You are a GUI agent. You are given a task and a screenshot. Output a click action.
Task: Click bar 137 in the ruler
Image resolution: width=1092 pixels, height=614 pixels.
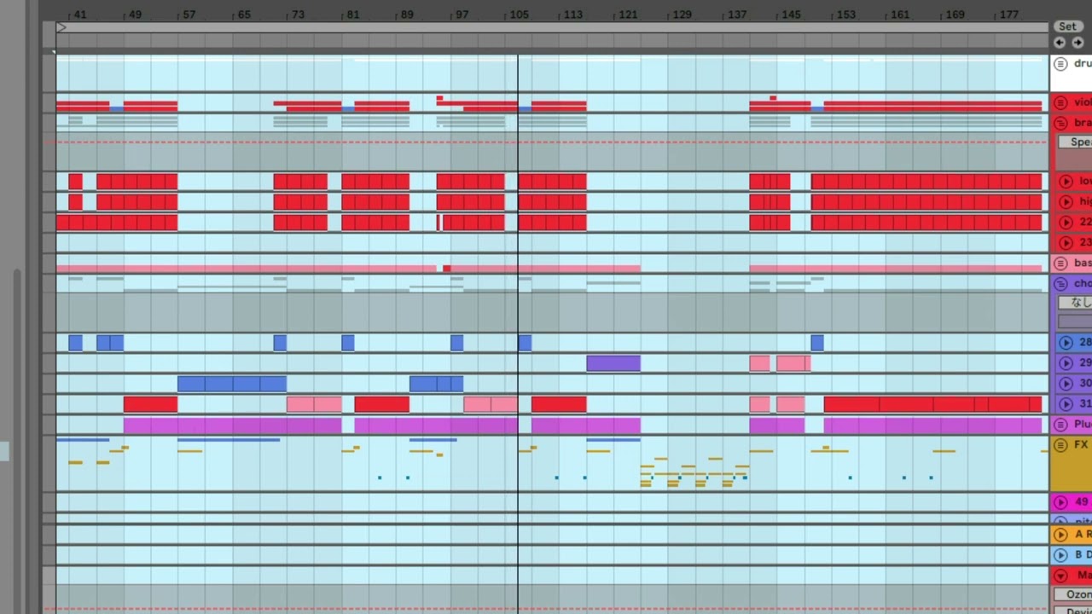coord(737,14)
